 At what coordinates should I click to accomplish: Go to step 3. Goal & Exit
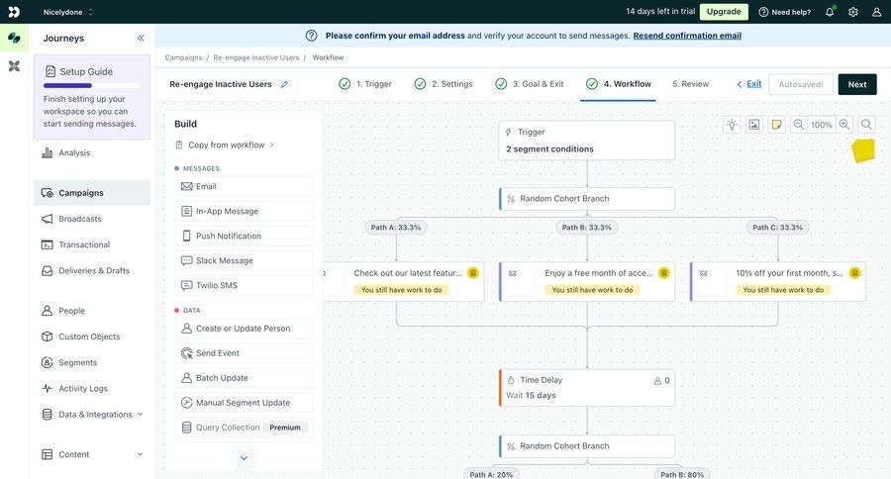tap(530, 84)
